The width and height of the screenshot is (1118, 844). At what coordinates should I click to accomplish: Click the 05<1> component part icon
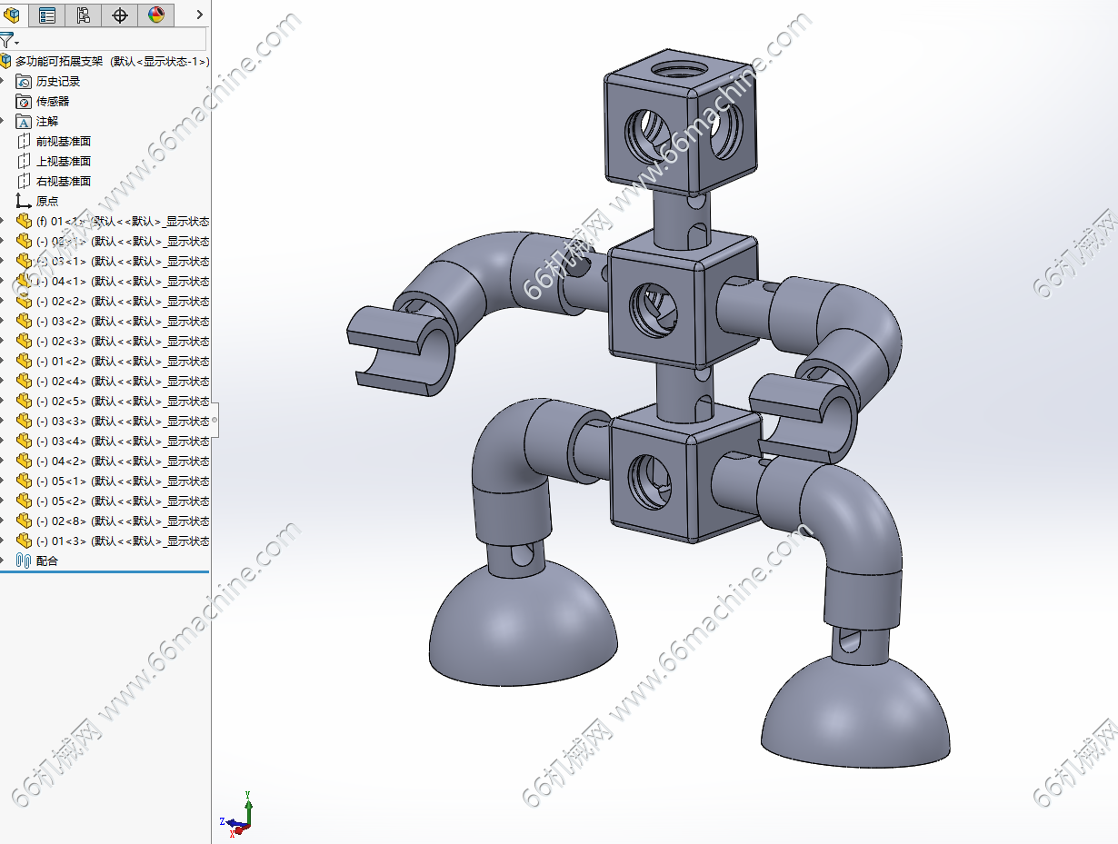tap(24, 482)
